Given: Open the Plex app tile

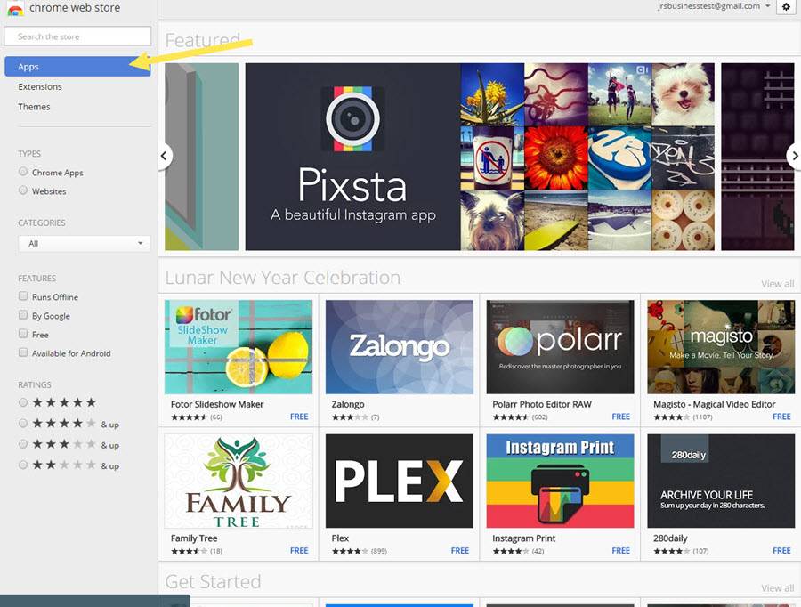Looking at the screenshot, I should (399, 481).
